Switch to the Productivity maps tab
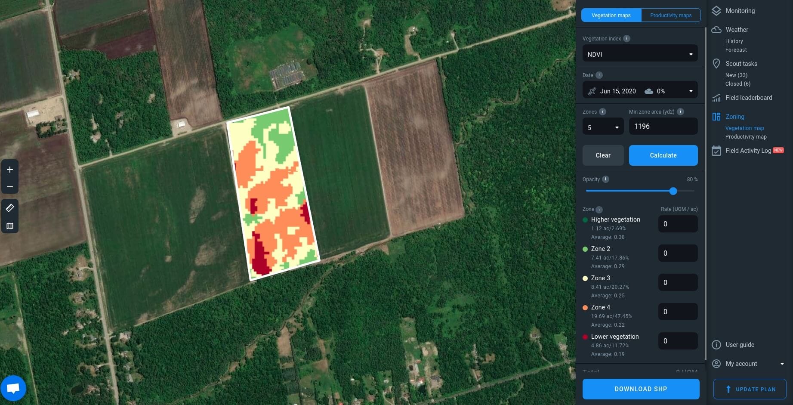Image resolution: width=793 pixels, height=405 pixels. coord(670,15)
